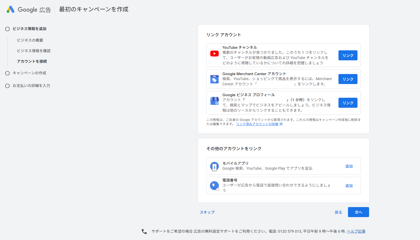The height and width of the screenshot is (240, 420).
Task: Open the ビジネスの概要 step
Action: (x=30, y=40)
